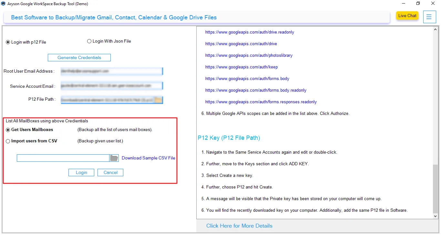Click the Aryson logo in the title bar
Screen dimensions: 441x235
tap(4, 3)
